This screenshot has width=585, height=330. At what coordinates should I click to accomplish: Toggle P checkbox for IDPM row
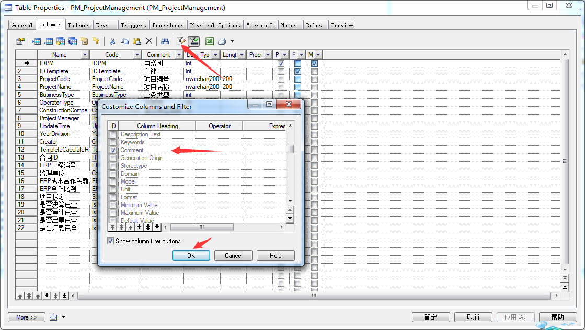281,63
